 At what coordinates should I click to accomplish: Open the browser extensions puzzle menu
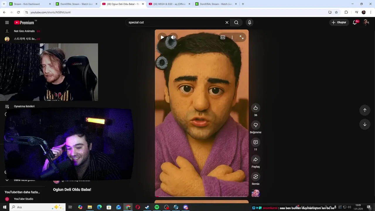346,12
